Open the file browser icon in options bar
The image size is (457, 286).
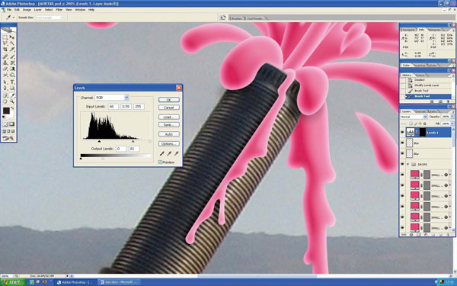[222, 18]
